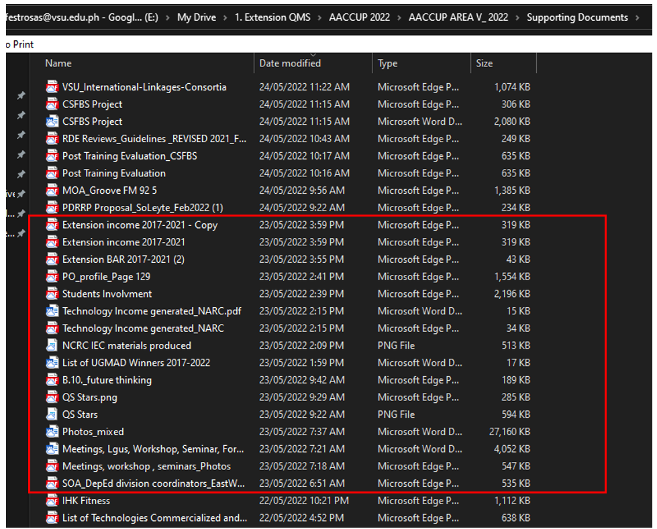Click PDF icon of IHK Fitness file
The width and height of the screenshot is (657, 529).
tap(52, 501)
